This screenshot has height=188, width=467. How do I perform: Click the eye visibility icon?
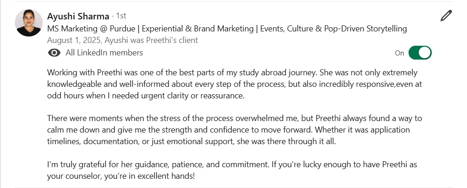(54, 53)
